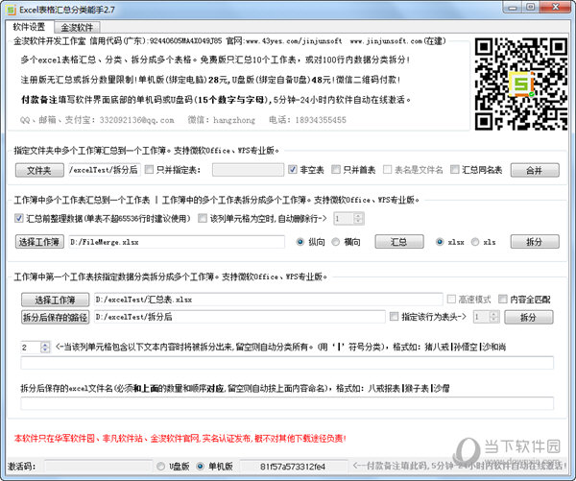The height and width of the screenshot is (481, 576).
Task: Enable the 只并指定表 checkbox
Action: pyautogui.click(x=149, y=169)
